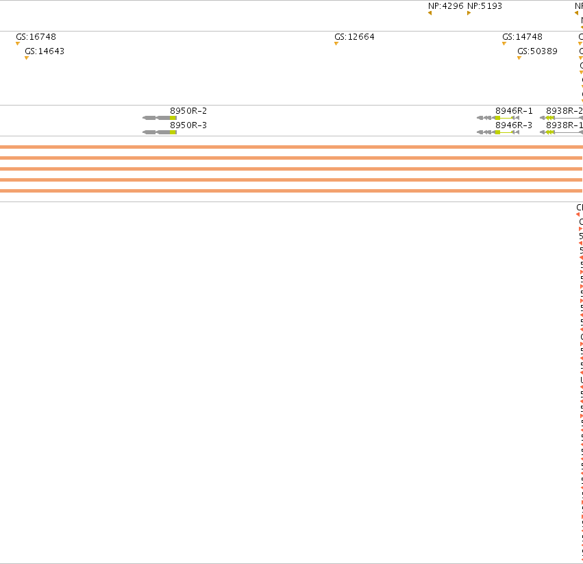Open the GS:16748 label
Viewport: 583px width, 564px height.
coord(36,37)
